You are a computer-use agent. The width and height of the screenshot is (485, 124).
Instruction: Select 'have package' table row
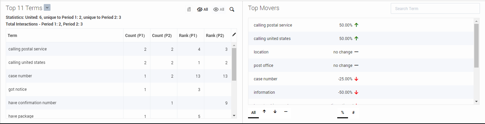(x=118, y=114)
